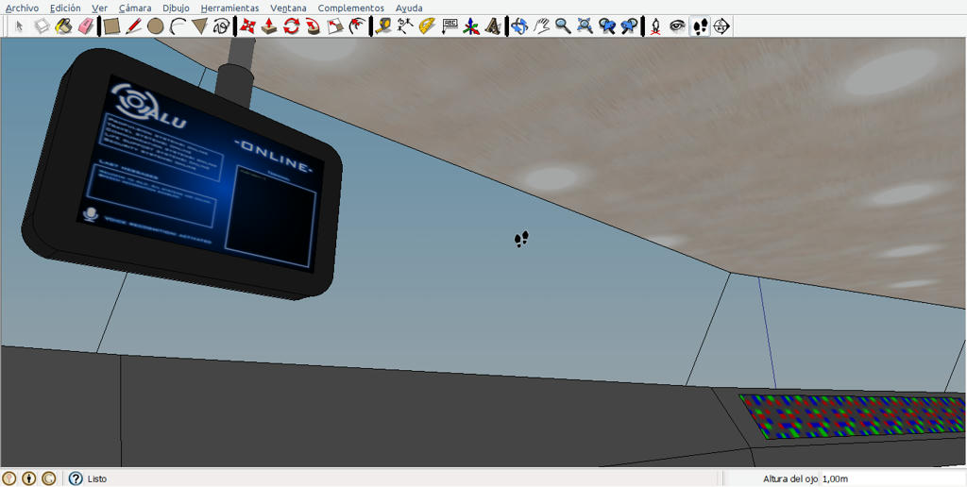
Task: Toggle the Look Around eye tool
Action: coord(678,25)
